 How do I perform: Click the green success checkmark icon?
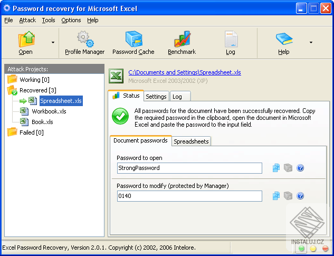tap(120, 116)
